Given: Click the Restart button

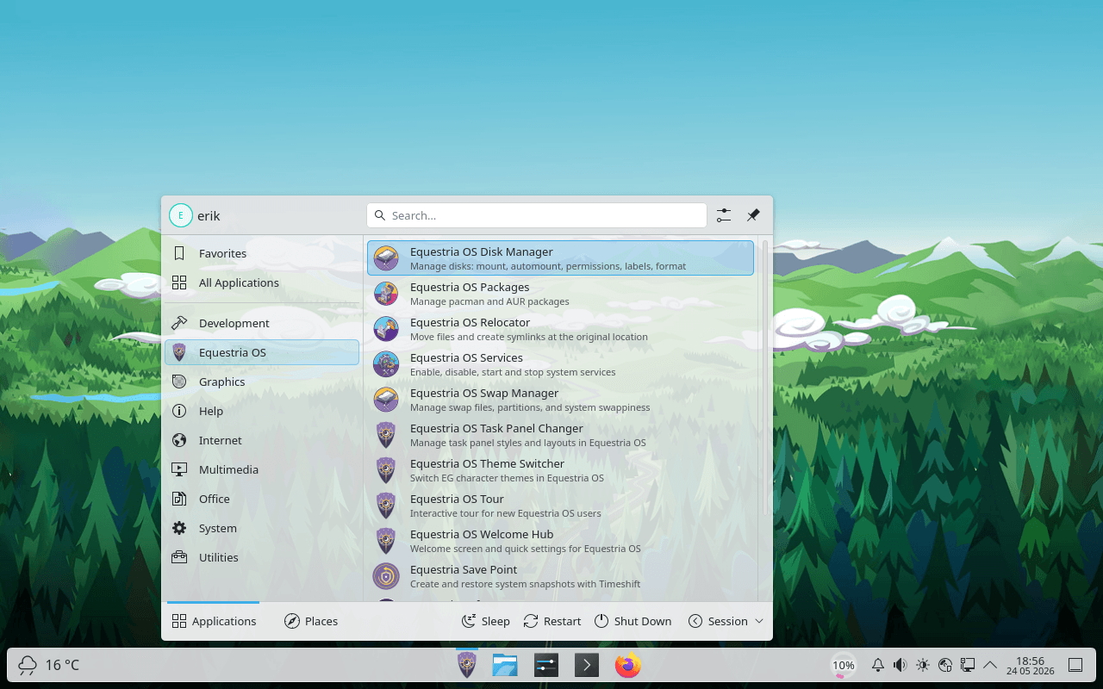Looking at the screenshot, I should coord(552,621).
